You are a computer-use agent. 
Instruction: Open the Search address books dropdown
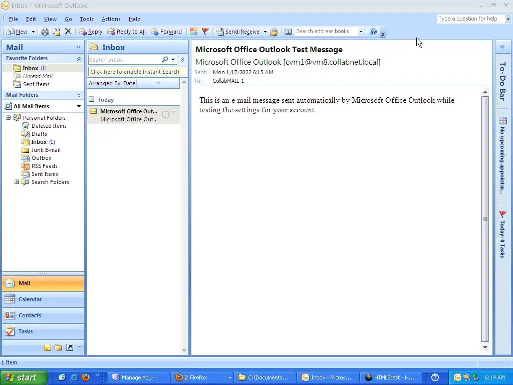click(361, 32)
